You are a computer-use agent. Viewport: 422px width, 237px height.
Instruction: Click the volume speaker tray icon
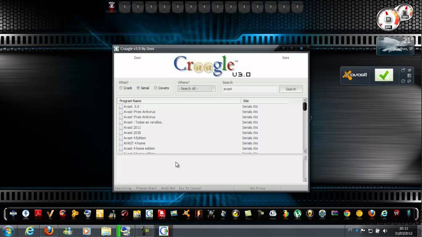click(x=385, y=231)
